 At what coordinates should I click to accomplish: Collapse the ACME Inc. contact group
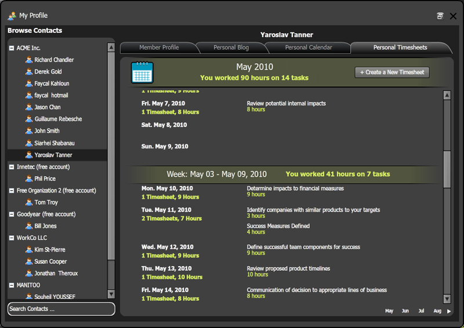pyautogui.click(x=12, y=48)
